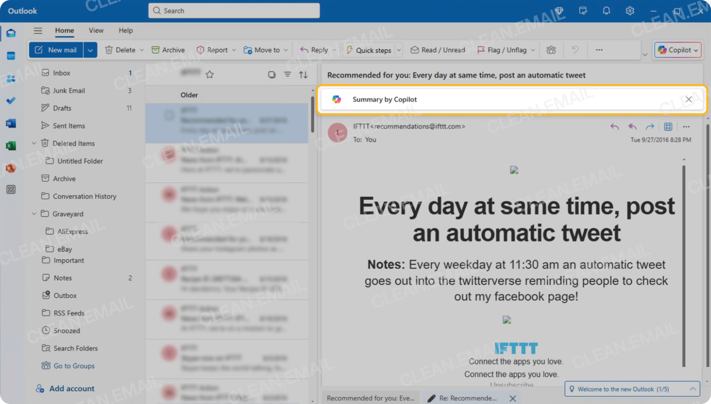Image resolution: width=711 pixels, height=404 pixels.
Task: Star the open conversation
Action: (210, 74)
